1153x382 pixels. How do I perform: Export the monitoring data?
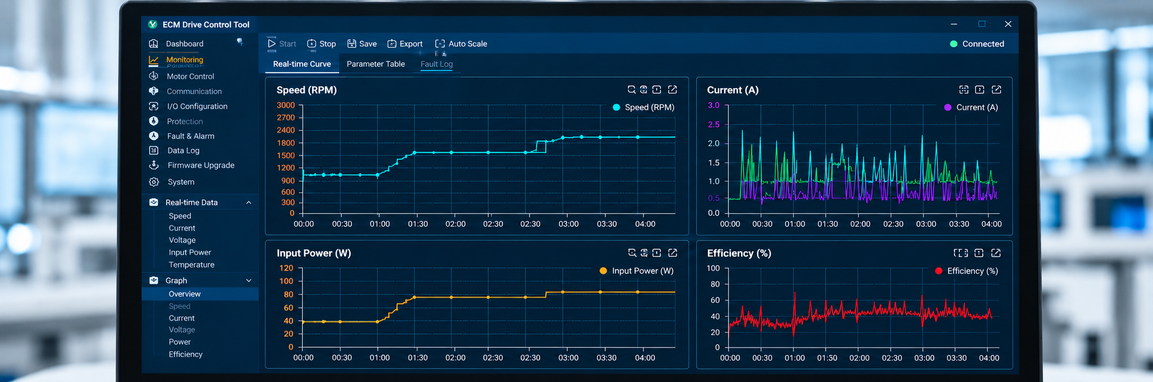(x=405, y=44)
